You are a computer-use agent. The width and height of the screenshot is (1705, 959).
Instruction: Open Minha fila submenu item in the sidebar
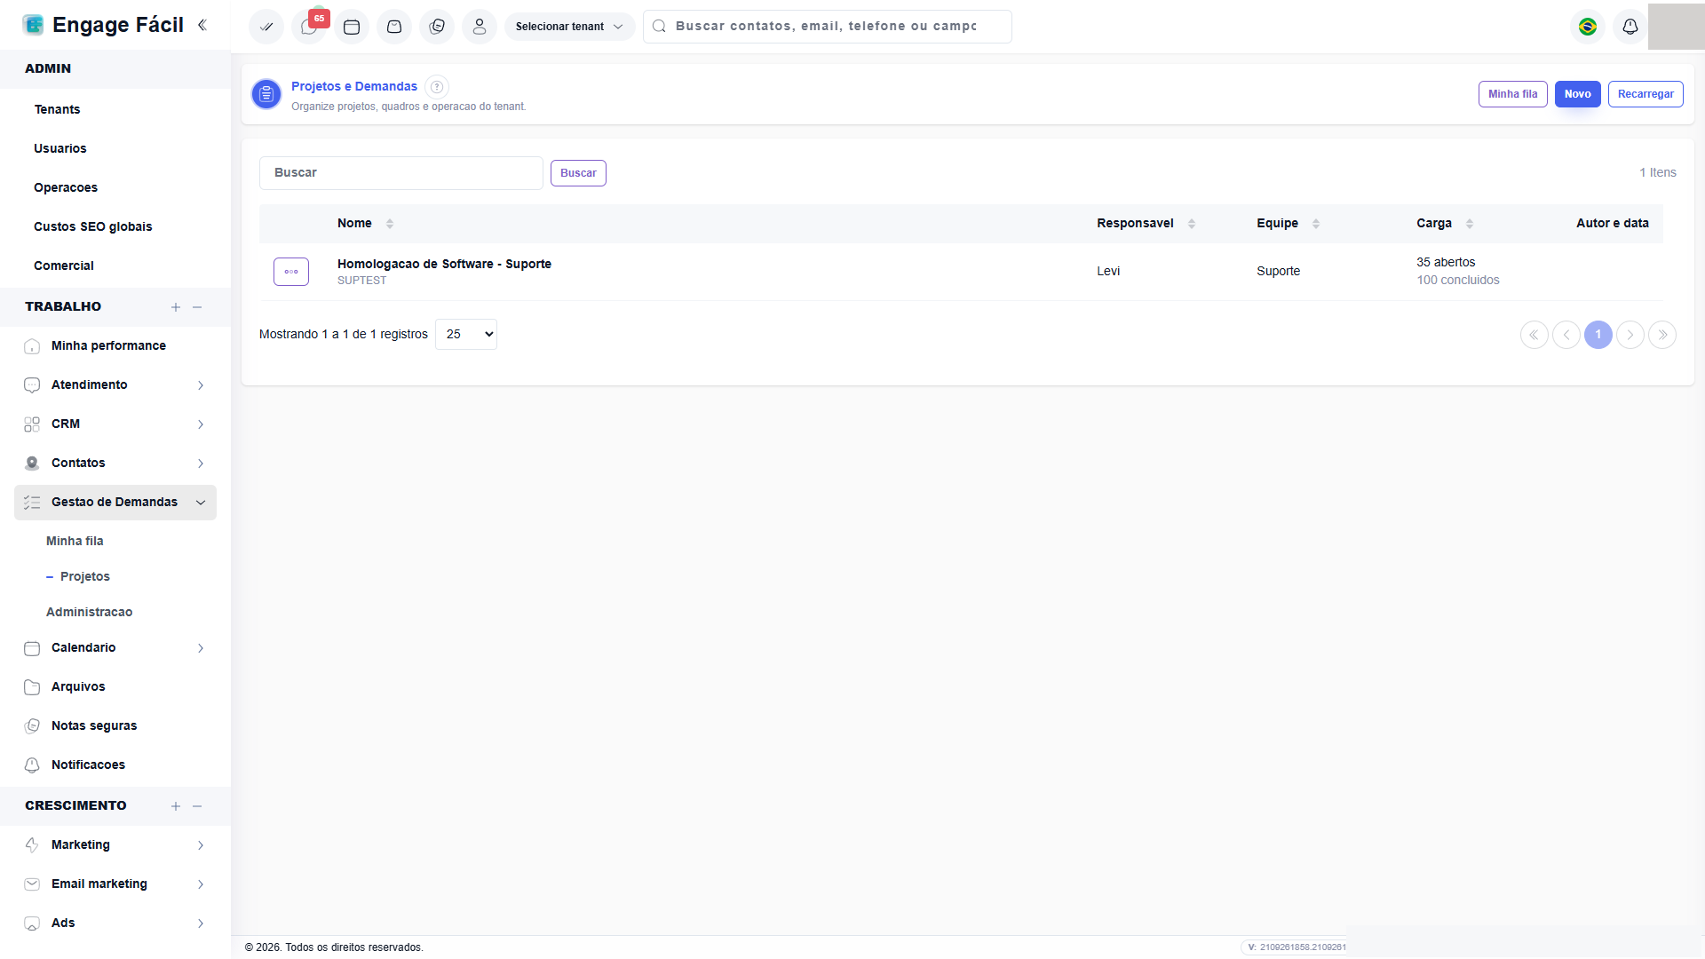coord(75,542)
